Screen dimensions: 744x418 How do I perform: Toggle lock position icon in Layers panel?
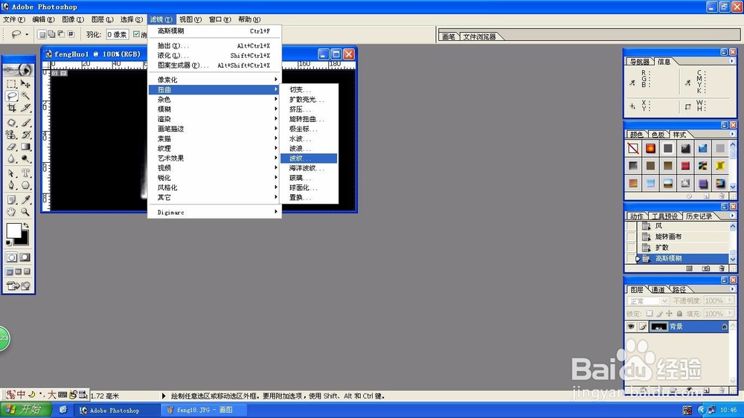pyautogui.click(x=669, y=314)
